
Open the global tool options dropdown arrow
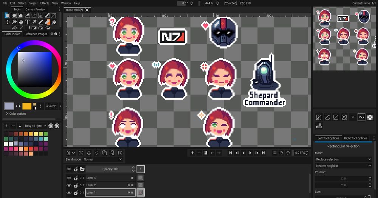[353, 117]
